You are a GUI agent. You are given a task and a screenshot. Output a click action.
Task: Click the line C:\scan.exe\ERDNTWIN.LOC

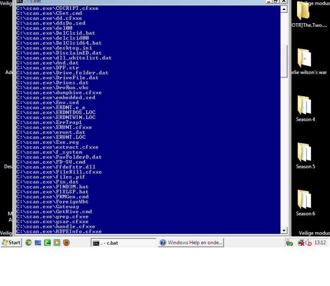click(x=56, y=118)
